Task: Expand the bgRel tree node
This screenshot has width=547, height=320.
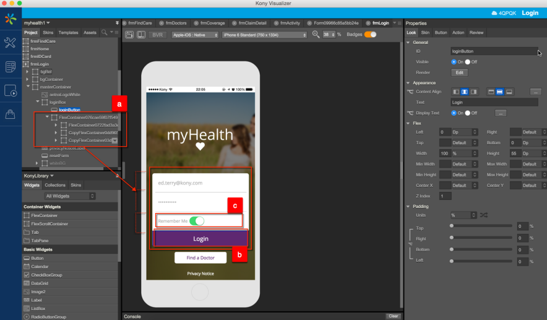Action: [27, 72]
